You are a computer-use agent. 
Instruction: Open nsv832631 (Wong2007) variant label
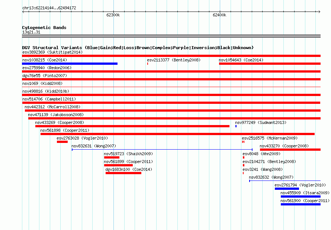pyautogui.click(x=94, y=146)
